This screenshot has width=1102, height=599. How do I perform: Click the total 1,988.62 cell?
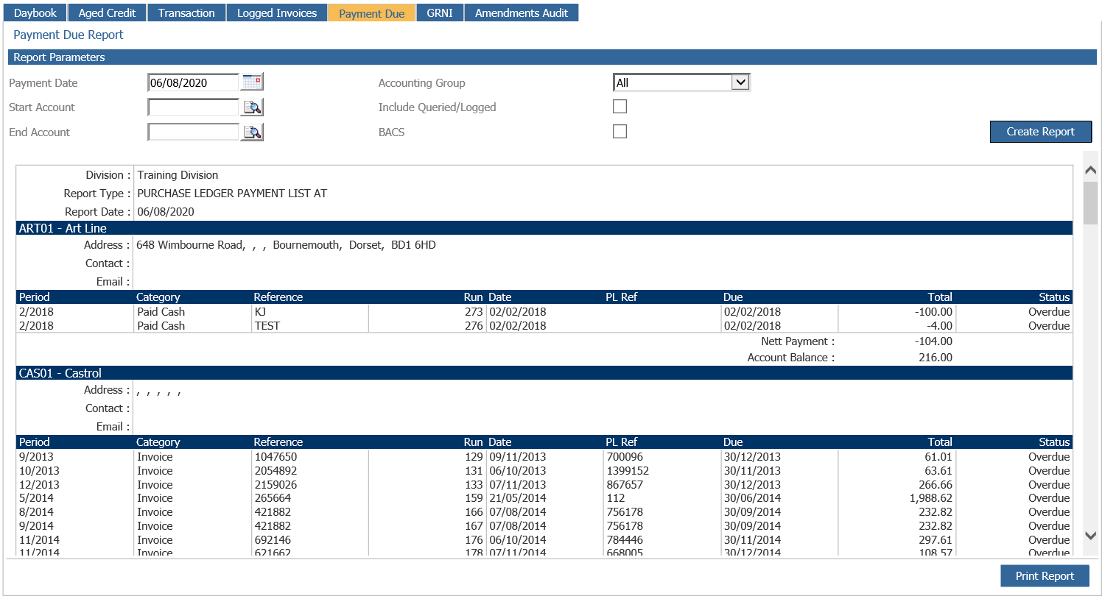[931, 498]
